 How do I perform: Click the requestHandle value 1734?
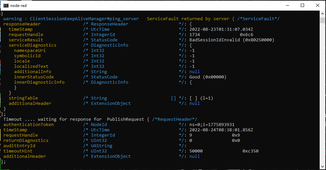(x=195, y=35)
